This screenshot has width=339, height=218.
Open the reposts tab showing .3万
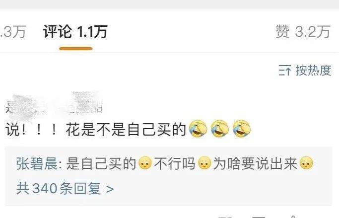click(13, 32)
